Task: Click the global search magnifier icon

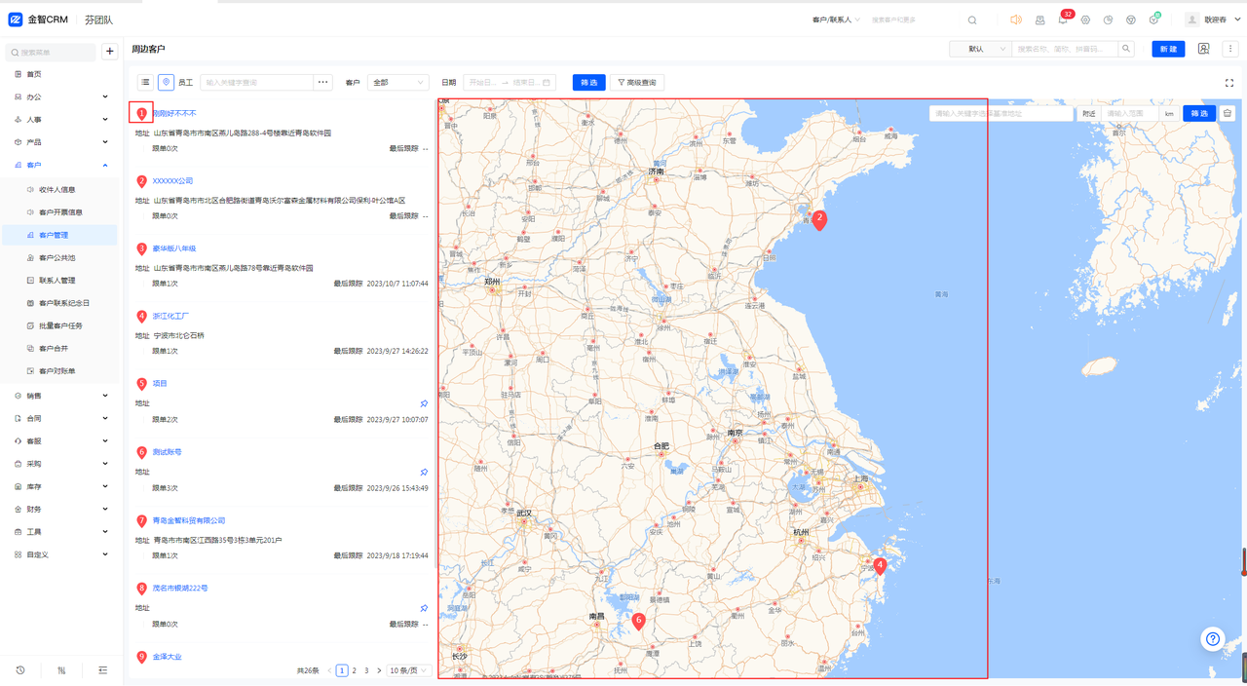Action: point(972,19)
